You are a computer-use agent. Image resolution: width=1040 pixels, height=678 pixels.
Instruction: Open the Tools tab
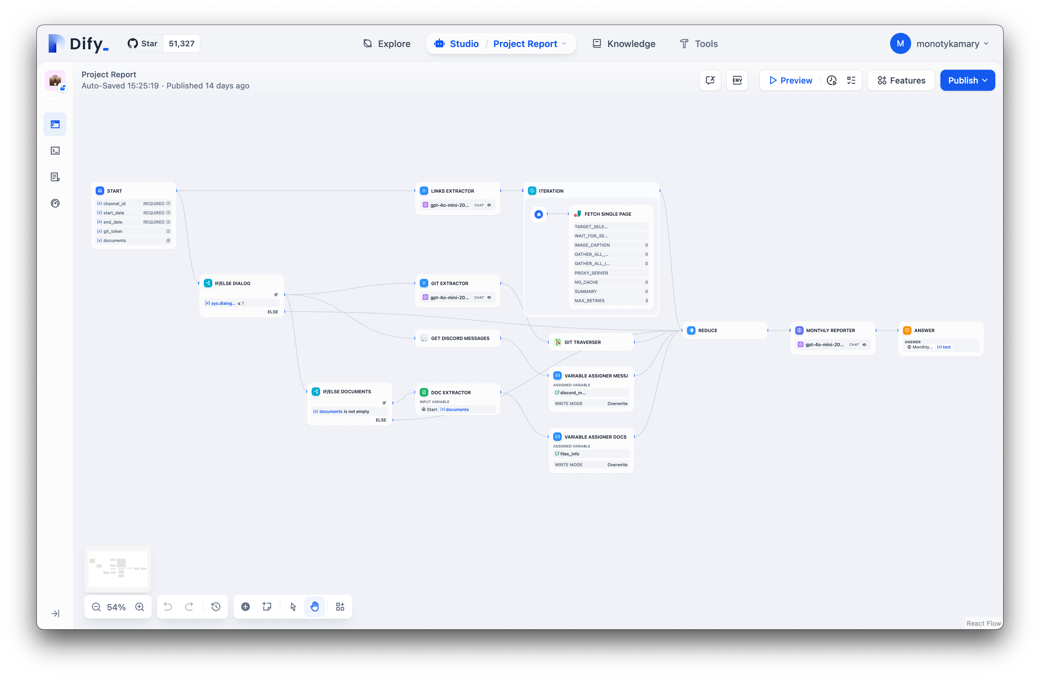(x=699, y=44)
